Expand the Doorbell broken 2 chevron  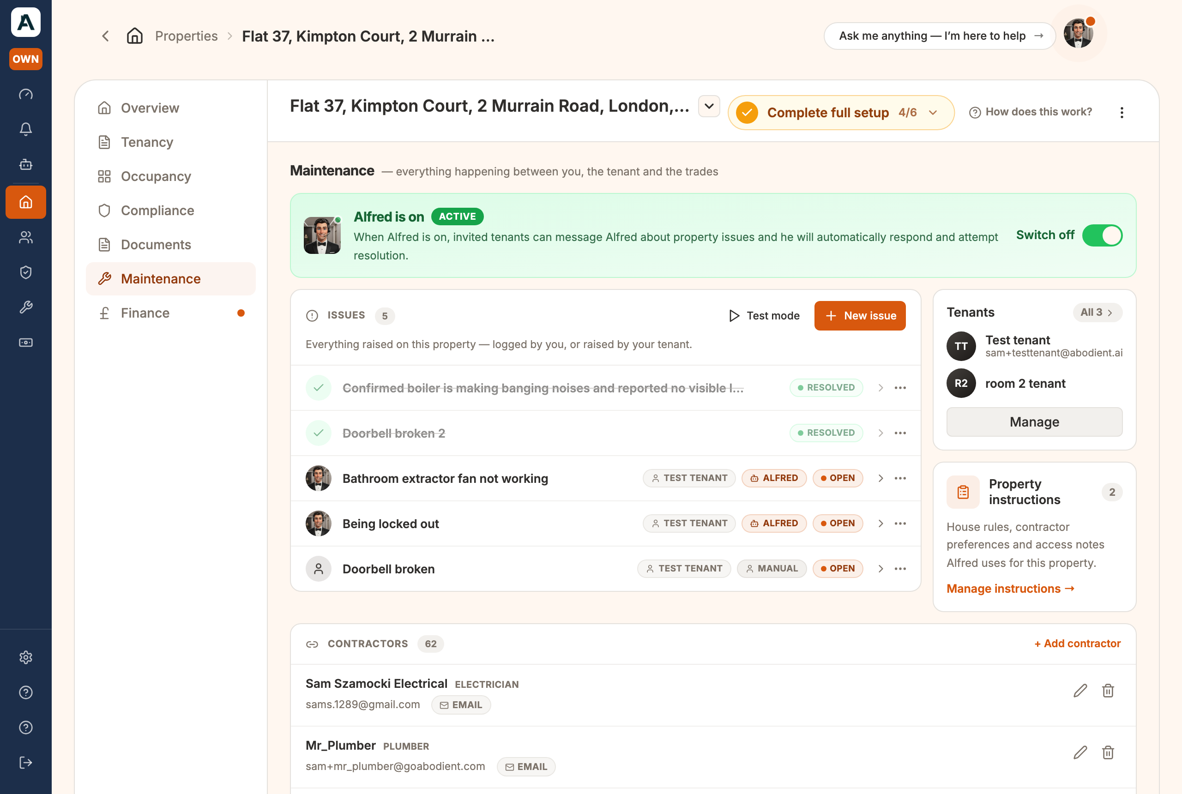pos(880,433)
